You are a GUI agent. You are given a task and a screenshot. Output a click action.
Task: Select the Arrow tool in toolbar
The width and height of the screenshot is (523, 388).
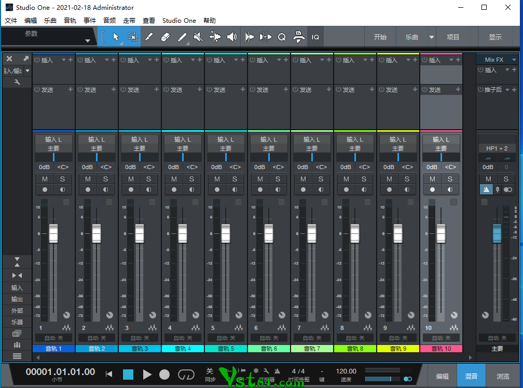click(x=116, y=37)
